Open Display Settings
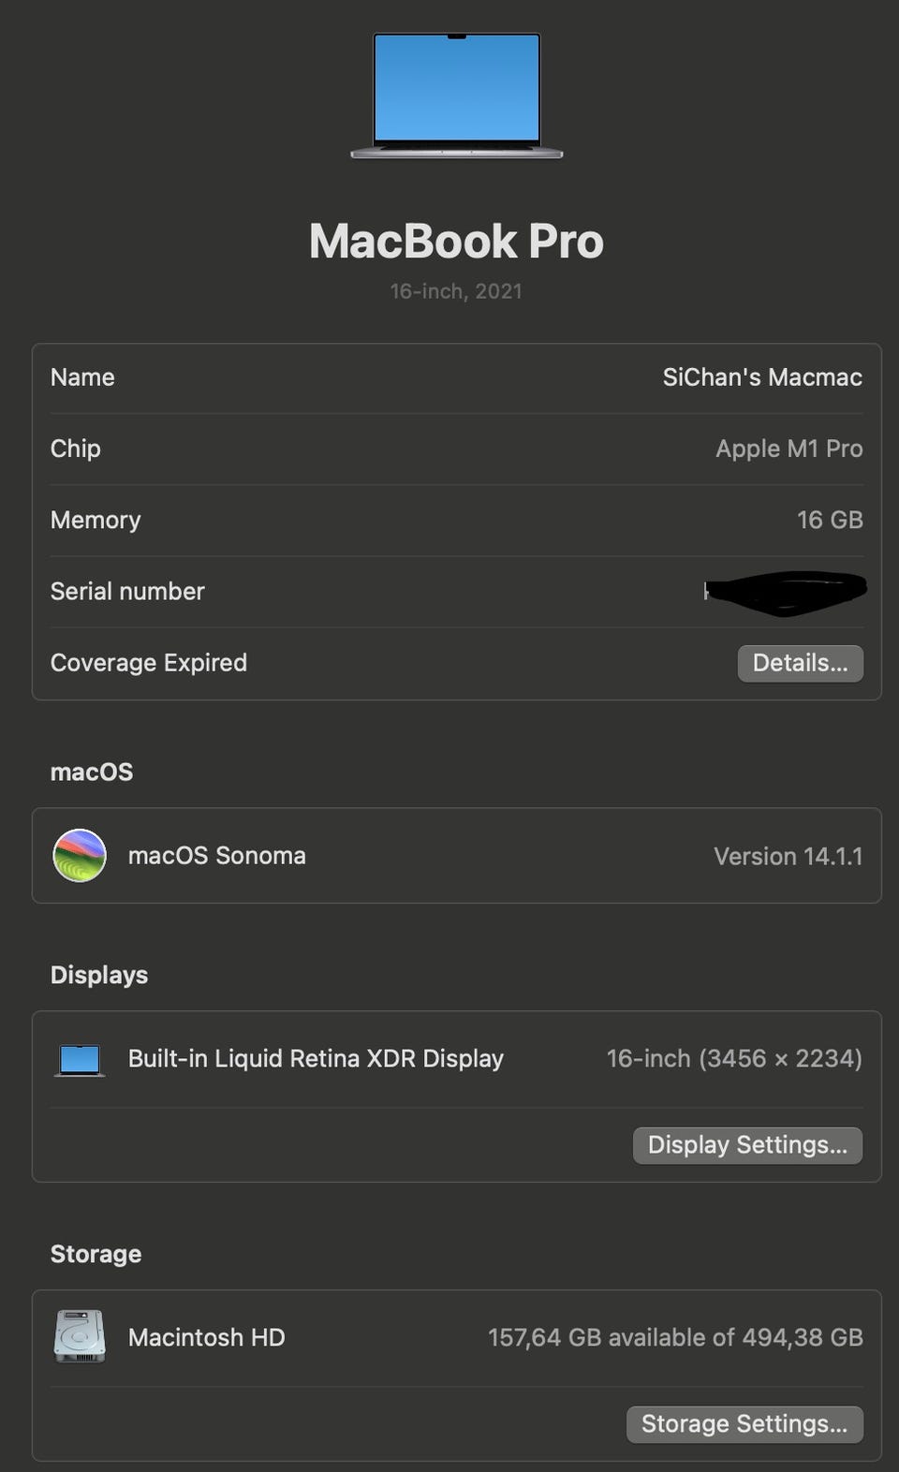899x1472 pixels. point(747,1145)
